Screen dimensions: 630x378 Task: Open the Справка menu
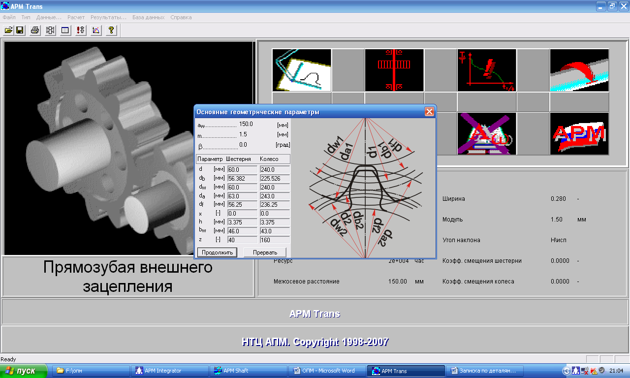coord(181,17)
